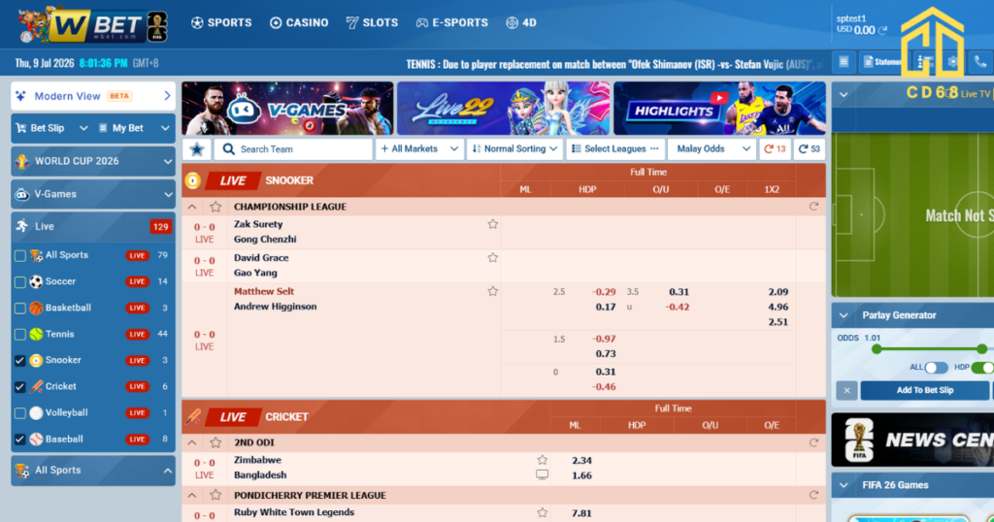Favorite the 2ND ODI league
994x522 pixels.
point(215,442)
